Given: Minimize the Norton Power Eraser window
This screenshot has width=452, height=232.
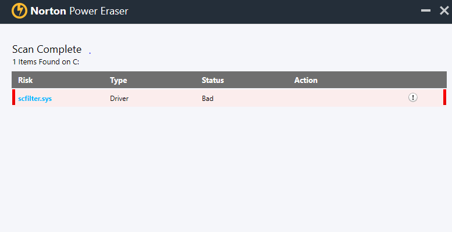Looking at the screenshot, I should 426,11.
